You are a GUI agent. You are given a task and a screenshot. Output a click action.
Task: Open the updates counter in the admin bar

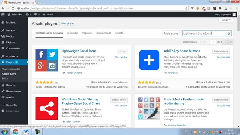click(x=28, y=15)
